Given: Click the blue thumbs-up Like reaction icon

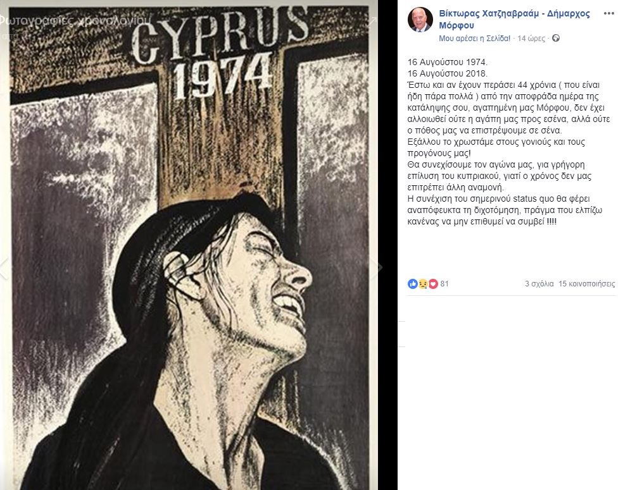Looking at the screenshot, I should pos(412,284).
